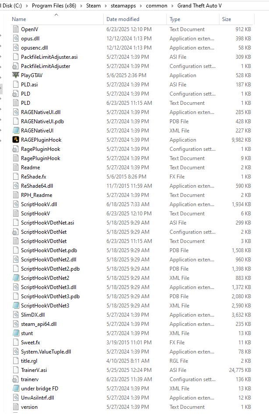Sort files by the Name column header
This screenshot has height=418, width=269.
point(19,19)
